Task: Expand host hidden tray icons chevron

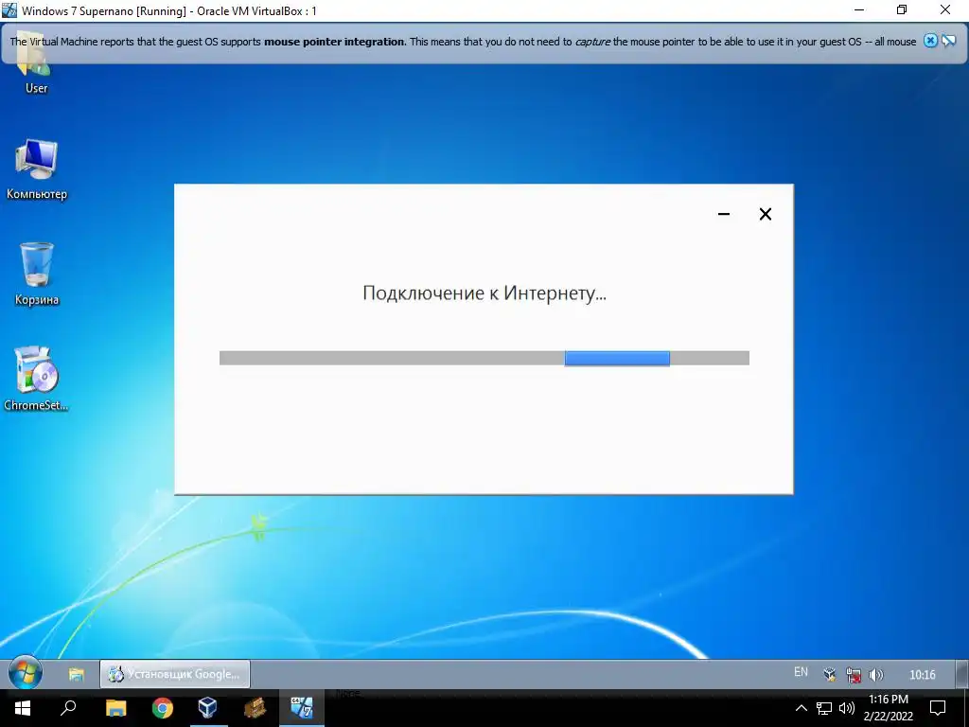Action: (801, 708)
